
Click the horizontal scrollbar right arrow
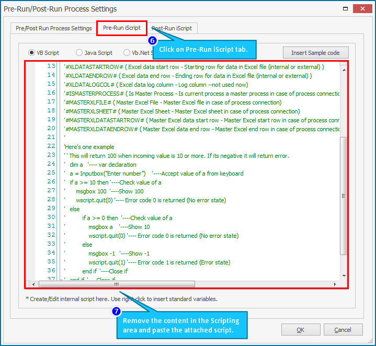coord(336,284)
